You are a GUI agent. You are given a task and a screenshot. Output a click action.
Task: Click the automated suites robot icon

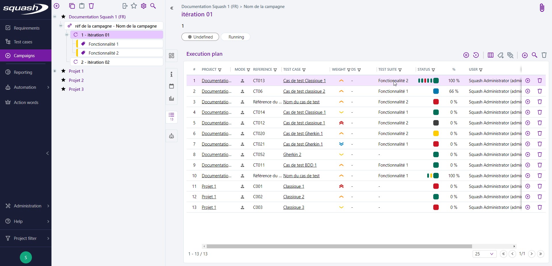(x=172, y=136)
